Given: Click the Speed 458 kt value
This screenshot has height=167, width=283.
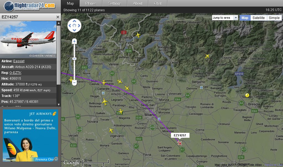Looking at the screenshot, I should point(32,90).
